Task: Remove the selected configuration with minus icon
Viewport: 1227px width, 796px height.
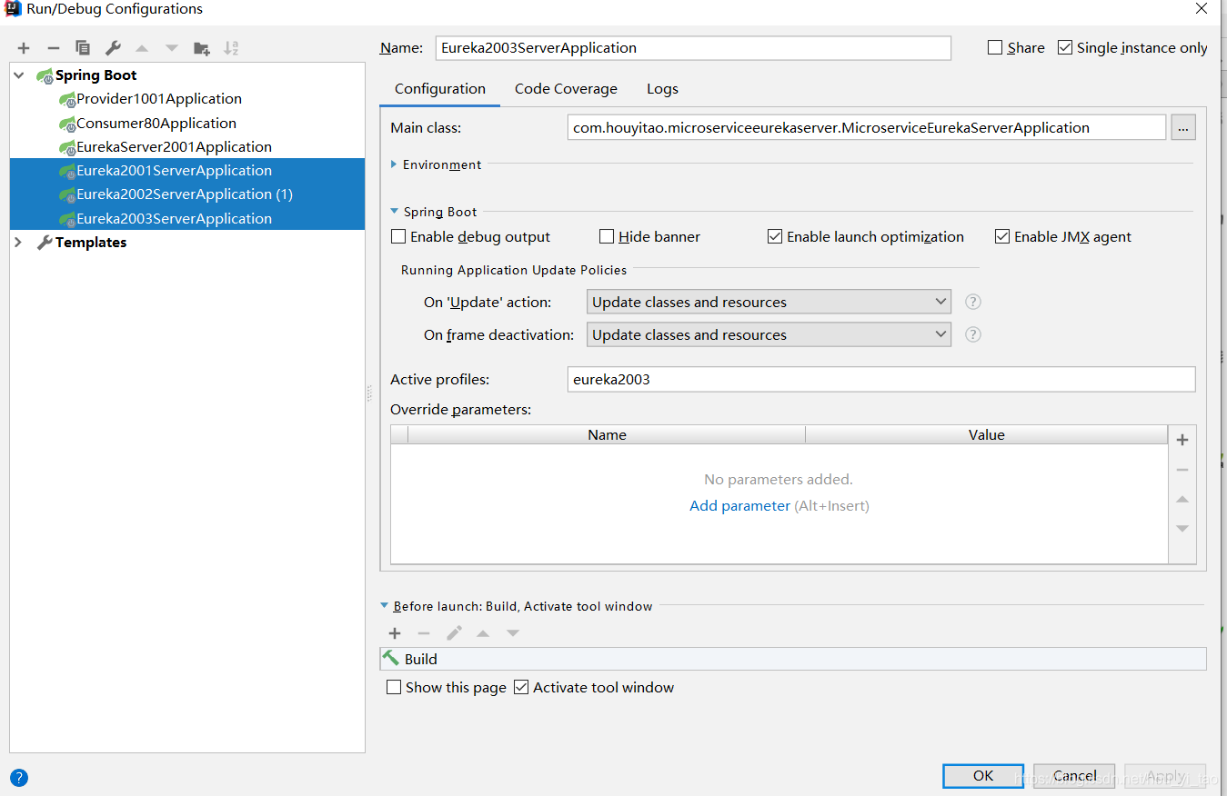Action: pyautogui.click(x=54, y=48)
